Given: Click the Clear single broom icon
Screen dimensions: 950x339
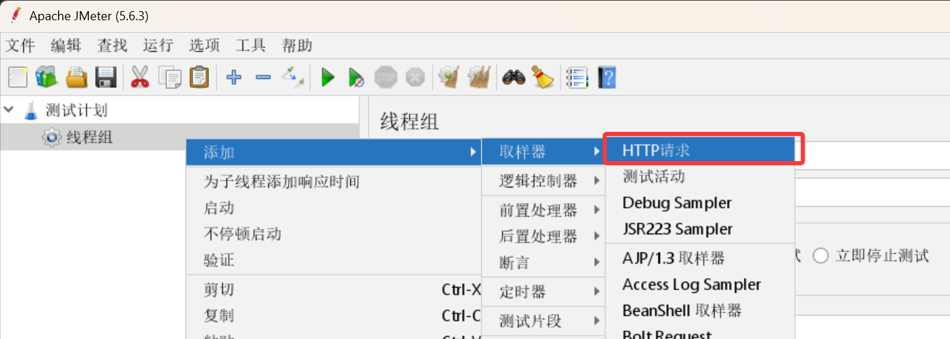Looking at the screenshot, I should click(x=449, y=77).
